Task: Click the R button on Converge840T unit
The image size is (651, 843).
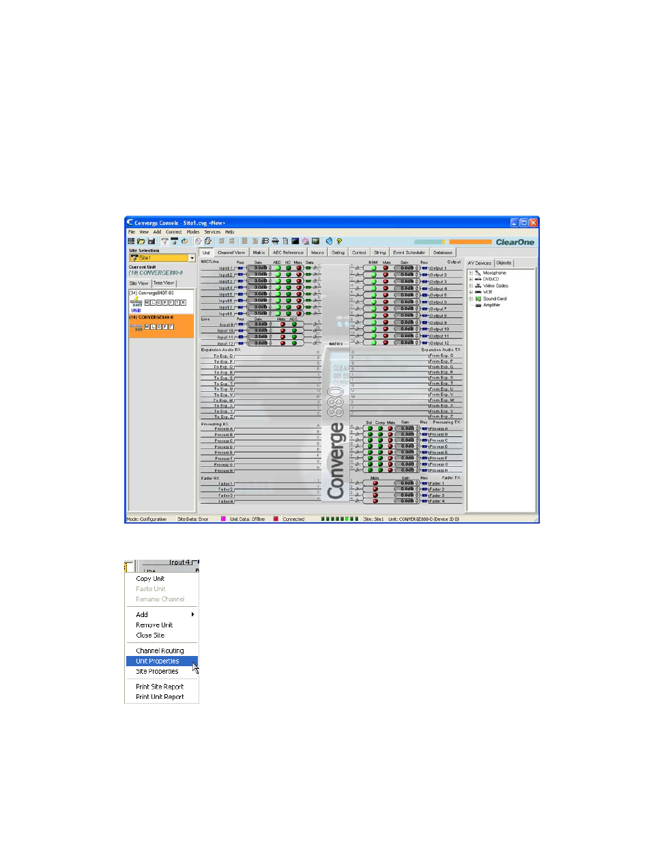Action: pyautogui.click(x=184, y=302)
